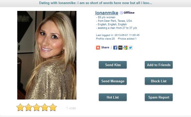Screen dimensions: 191x117
Task: Click the Offline status indicator icon
Action: (x=121, y=12)
